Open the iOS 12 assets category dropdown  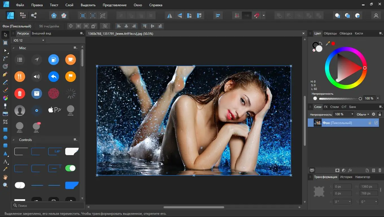click(x=29, y=40)
